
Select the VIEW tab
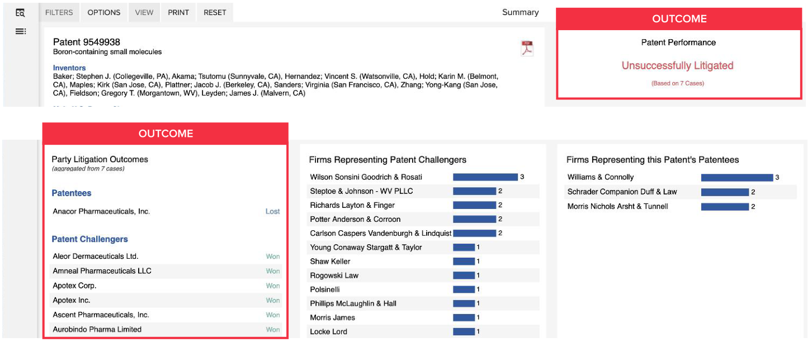(x=144, y=12)
